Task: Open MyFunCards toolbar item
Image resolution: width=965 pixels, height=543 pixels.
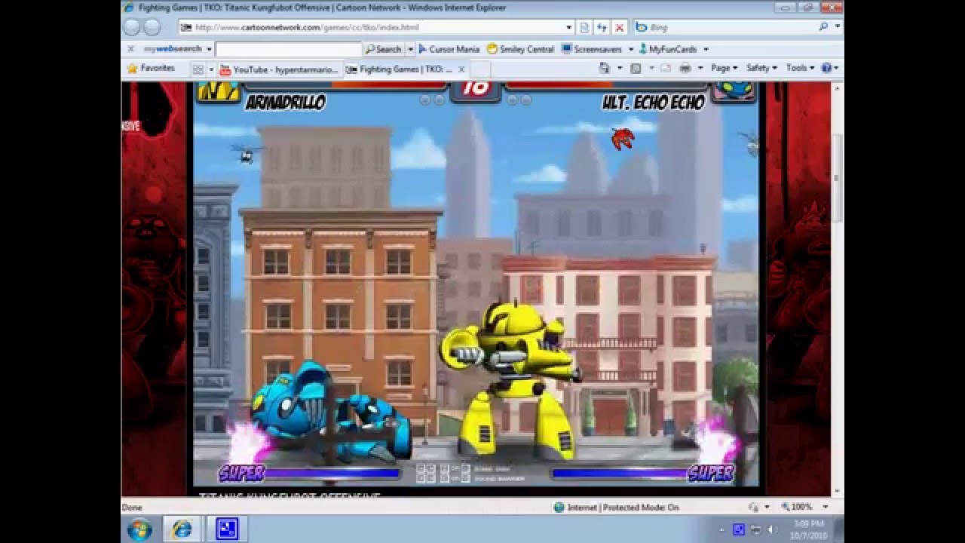Action: [x=667, y=49]
